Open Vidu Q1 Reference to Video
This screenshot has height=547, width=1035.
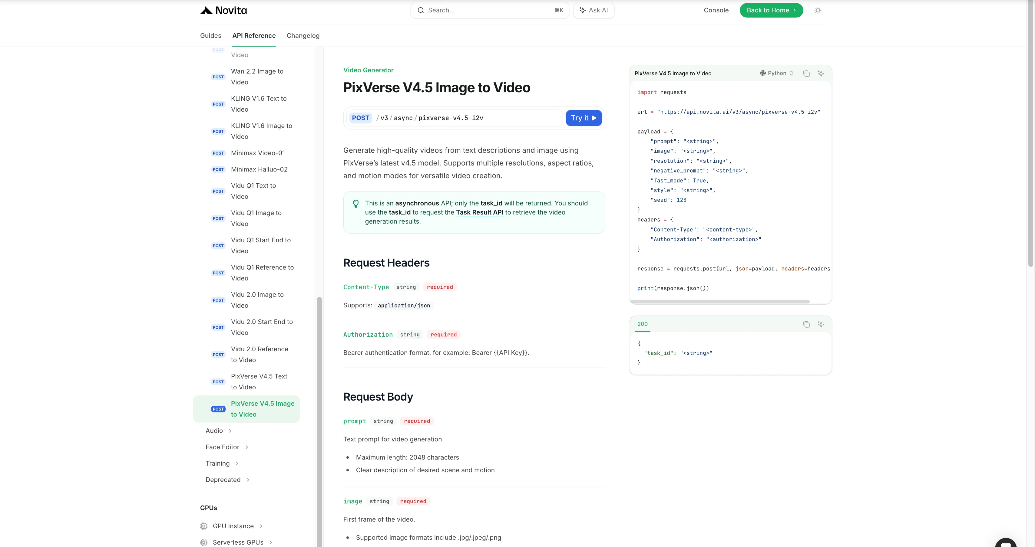coord(262,273)
